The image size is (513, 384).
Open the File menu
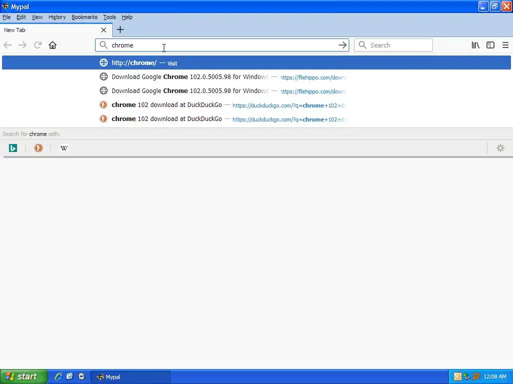[x=7, y=17]
